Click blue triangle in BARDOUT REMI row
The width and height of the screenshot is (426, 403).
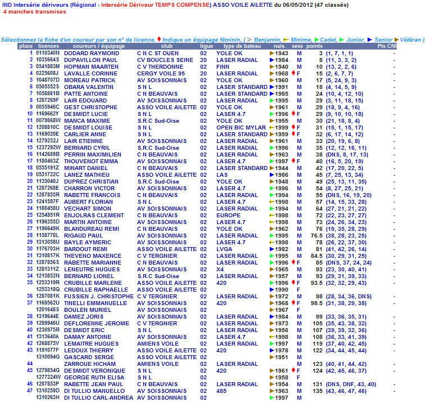point(272,249)
